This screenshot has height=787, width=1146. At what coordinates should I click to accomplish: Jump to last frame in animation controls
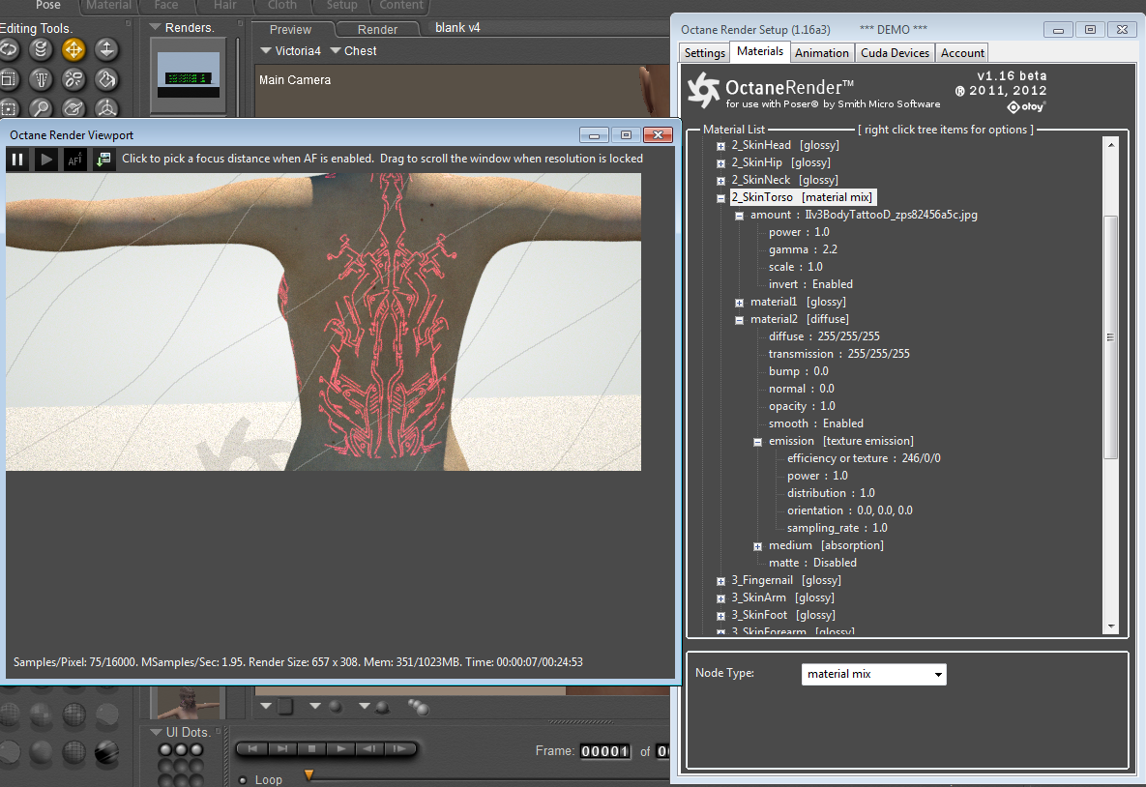pyautogui.click(x=282, y=748)
